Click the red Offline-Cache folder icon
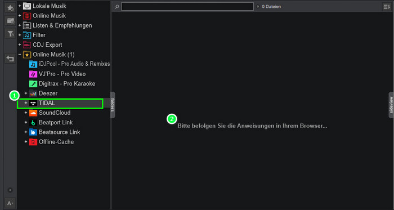This screenshot has width=394, height=210. tap(33, 142)
